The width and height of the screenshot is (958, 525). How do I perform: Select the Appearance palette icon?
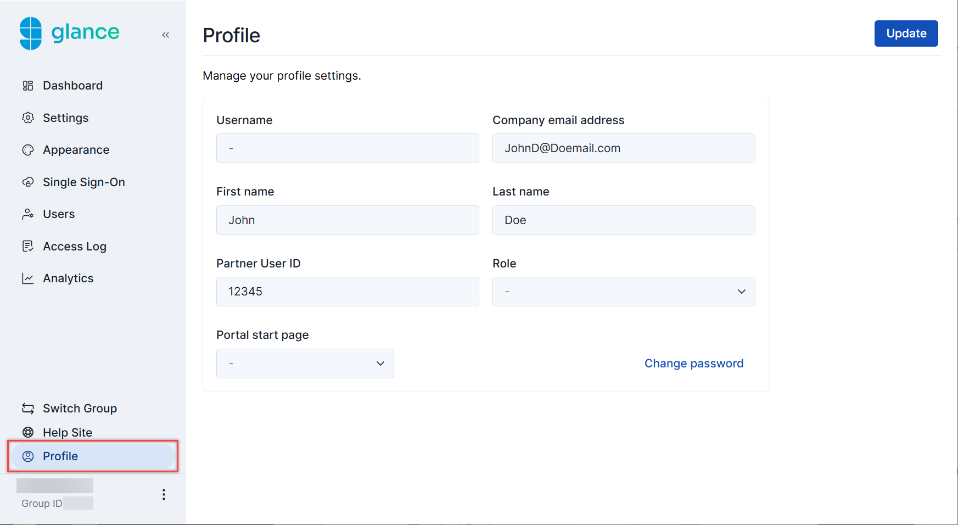click(x=28, y=150)
